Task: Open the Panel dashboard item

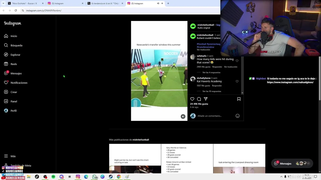Action: coord(11,101)
